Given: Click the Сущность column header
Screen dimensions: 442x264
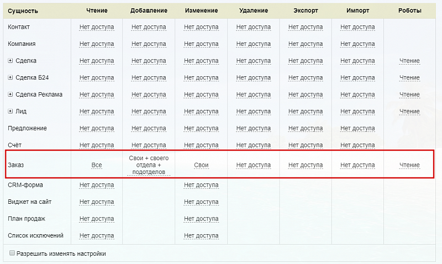Looking at the screenshot, I should click(23, 11).
